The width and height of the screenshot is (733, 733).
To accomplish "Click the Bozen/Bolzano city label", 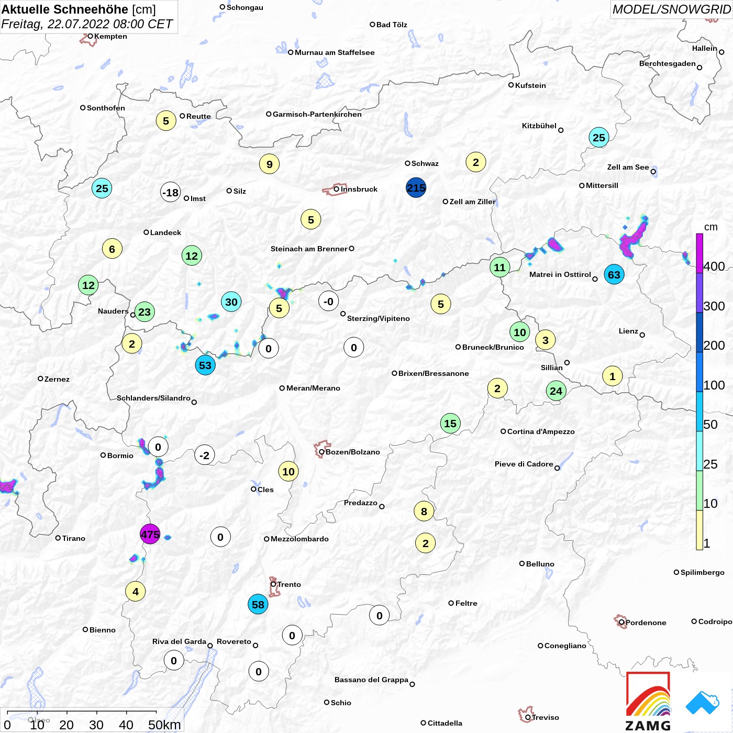I will 353,452.
